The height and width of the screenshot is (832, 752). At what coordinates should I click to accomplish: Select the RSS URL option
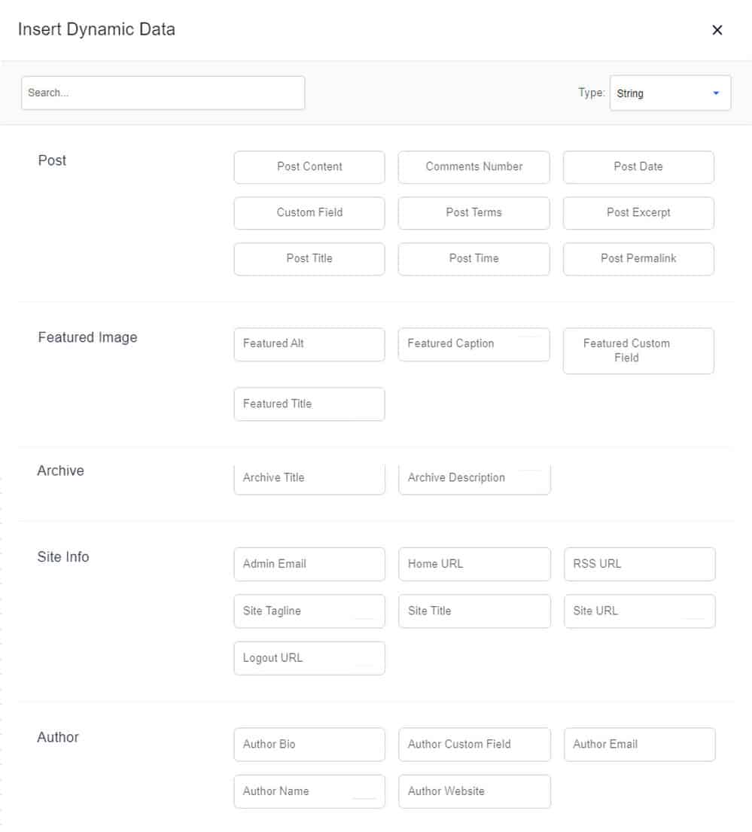[640, 564]
